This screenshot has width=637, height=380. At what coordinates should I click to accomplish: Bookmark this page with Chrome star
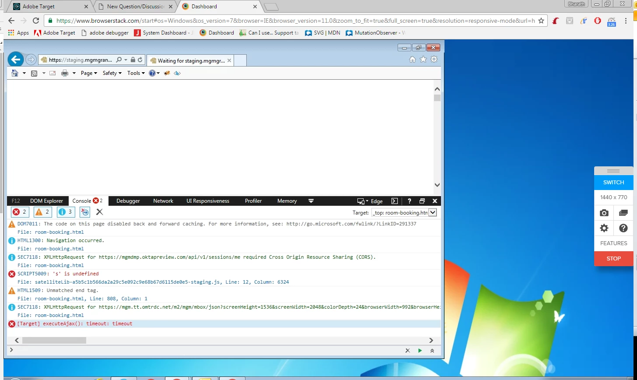[x=541, y=21]
